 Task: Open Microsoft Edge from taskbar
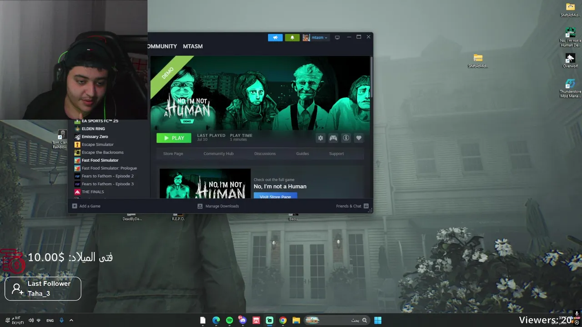[x=216, y=320]
